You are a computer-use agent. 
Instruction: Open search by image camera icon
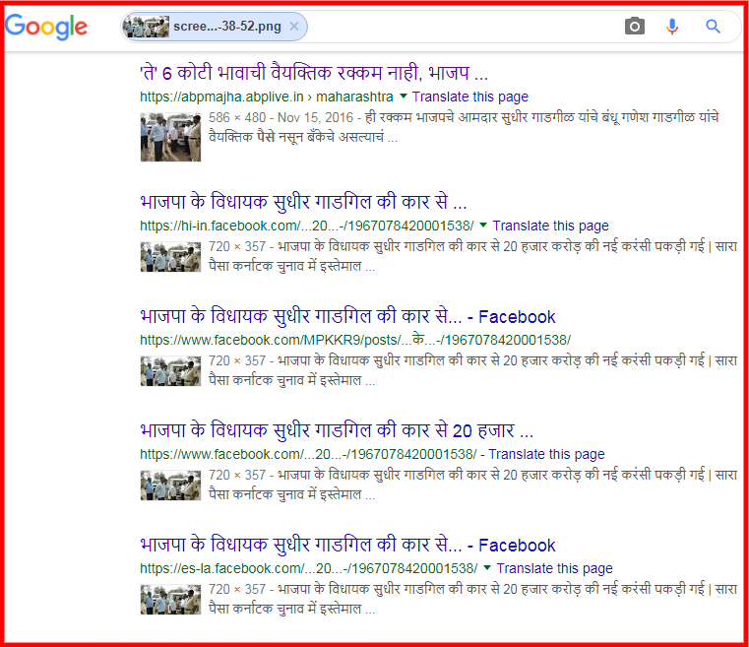[x=635, y=27]
